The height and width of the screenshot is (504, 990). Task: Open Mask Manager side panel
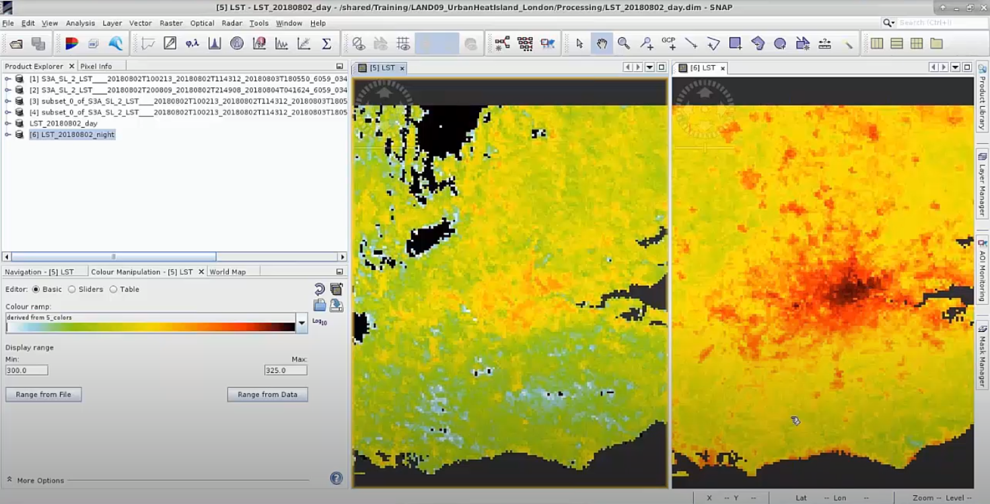[983, 357]
